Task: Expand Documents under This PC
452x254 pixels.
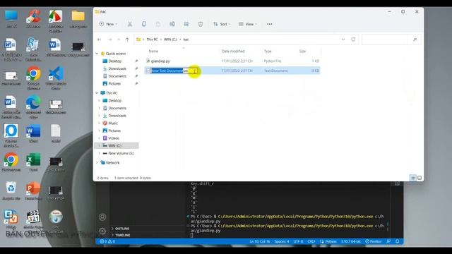Action: pos(100,108)
